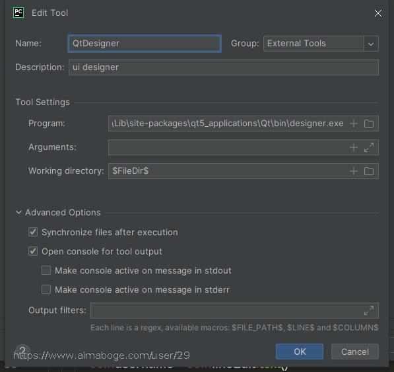The image size is (394, 372).
Task: Click the PyCharm logo in title bar
Action: click(x=18, y=13)
